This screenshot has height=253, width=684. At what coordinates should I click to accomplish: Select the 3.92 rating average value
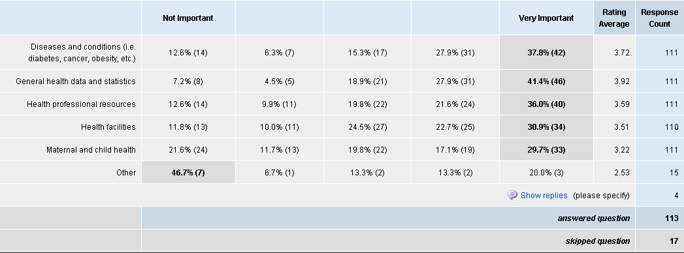click(622, 82)
